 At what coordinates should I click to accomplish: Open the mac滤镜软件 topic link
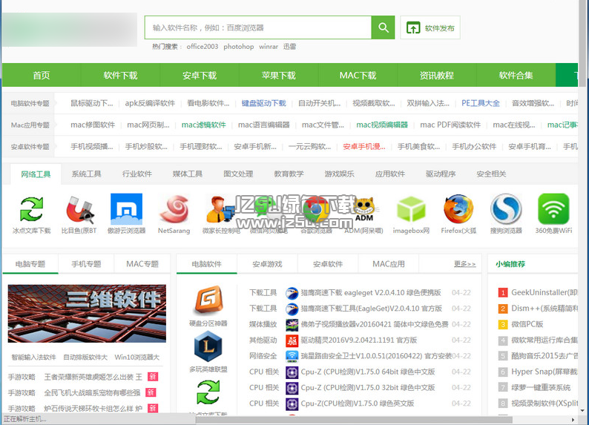(x=203, y=125)
